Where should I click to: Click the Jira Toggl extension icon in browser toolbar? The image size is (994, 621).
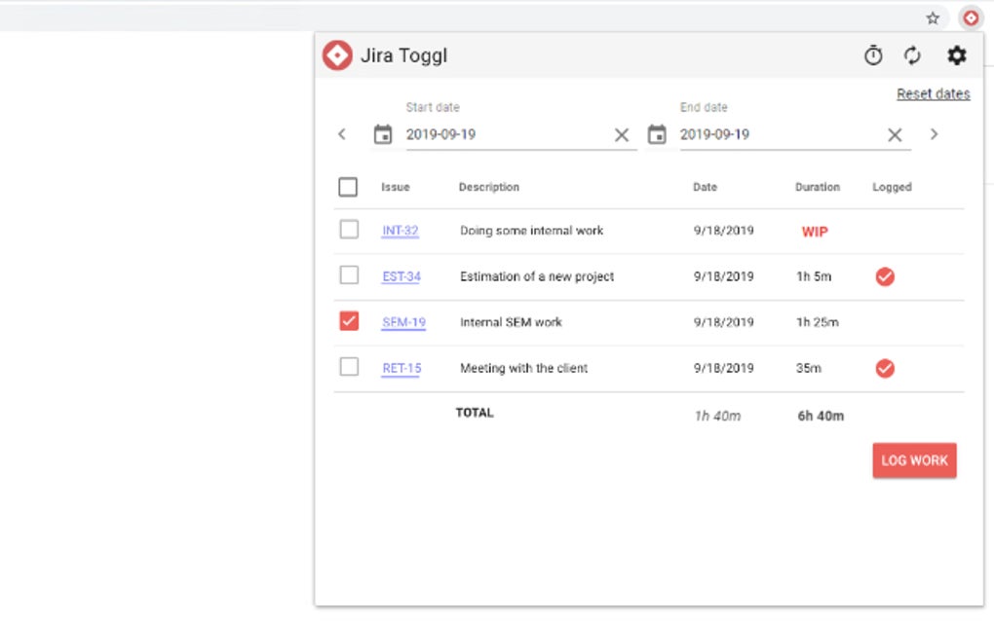point(971,18)
